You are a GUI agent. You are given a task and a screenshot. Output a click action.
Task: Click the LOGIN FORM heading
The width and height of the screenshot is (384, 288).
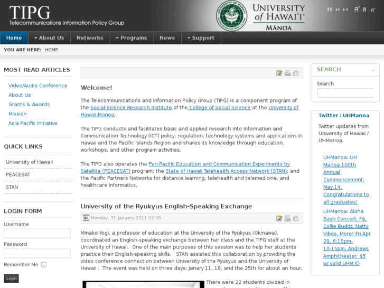pyautogui.click(x=23, y=211)
